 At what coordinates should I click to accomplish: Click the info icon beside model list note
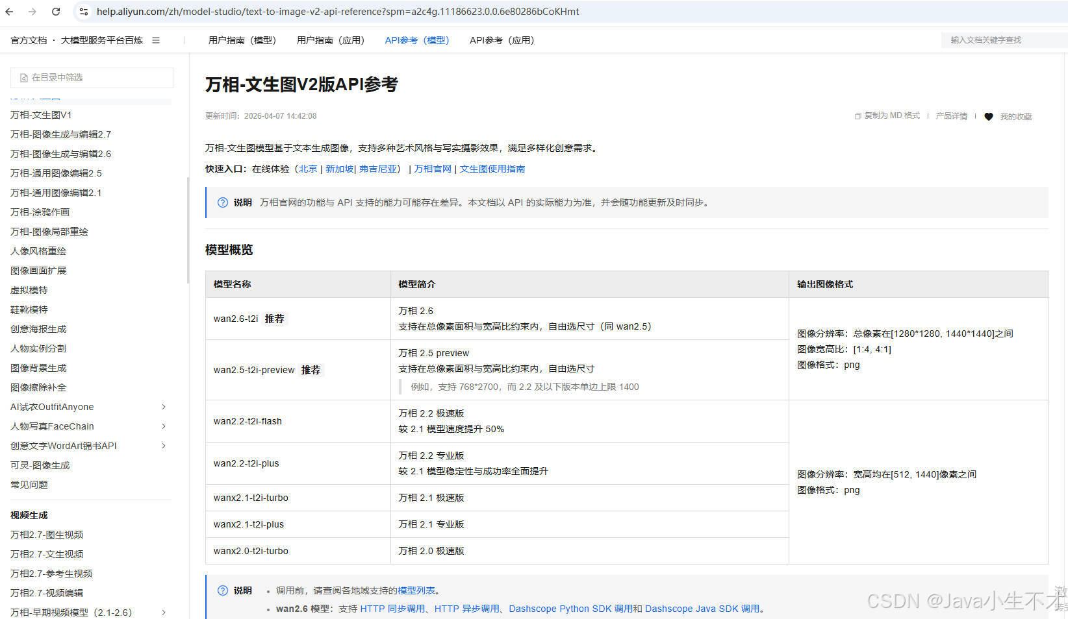click(223, 590)
